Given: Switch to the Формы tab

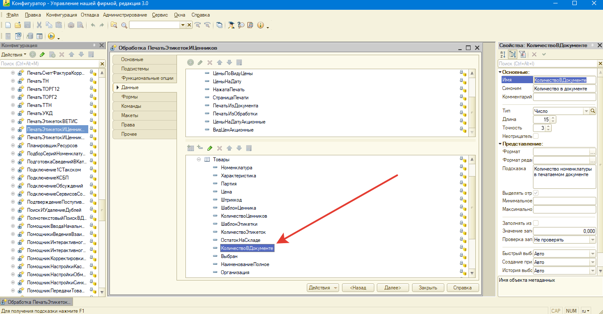Looking at the screenshot, I should [129, 97].
